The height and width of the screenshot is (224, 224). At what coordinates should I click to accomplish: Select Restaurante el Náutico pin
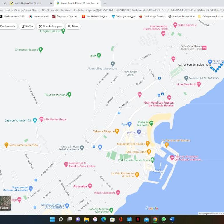[148, 144]
